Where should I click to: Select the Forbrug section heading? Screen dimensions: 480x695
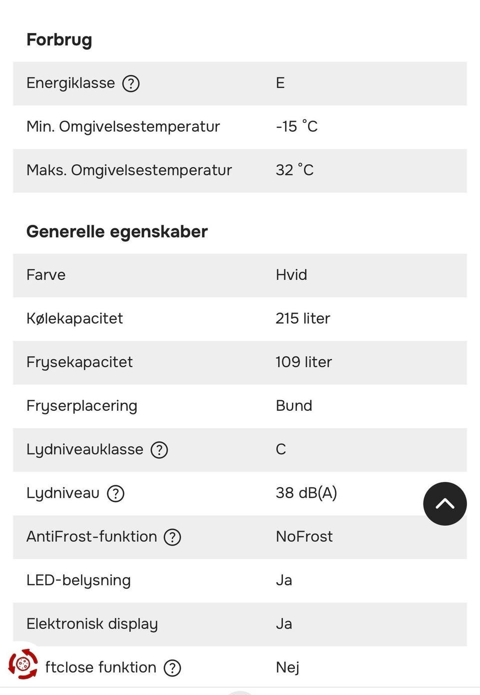coord(59,40)
